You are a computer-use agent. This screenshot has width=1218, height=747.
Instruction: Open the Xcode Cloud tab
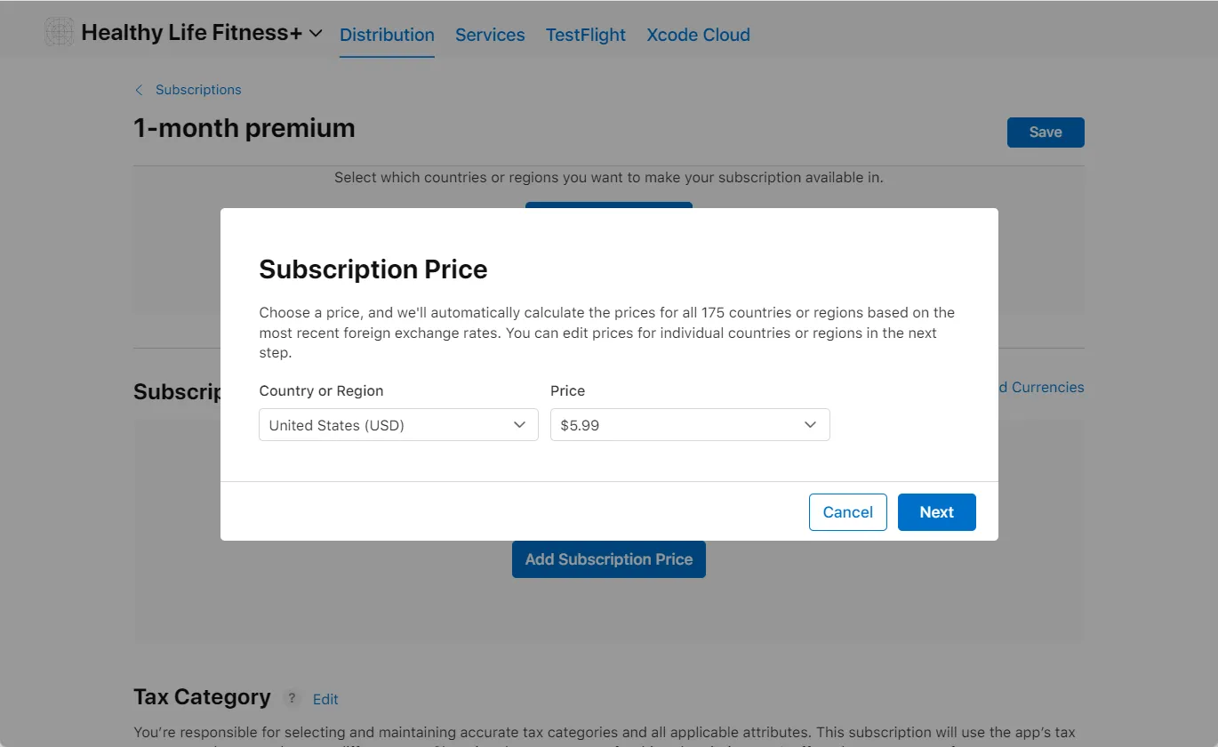tap(698, 35)
